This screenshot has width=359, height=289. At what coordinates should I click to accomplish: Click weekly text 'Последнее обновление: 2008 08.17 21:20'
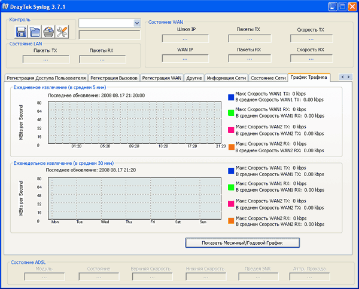click(x=91, y=170)
